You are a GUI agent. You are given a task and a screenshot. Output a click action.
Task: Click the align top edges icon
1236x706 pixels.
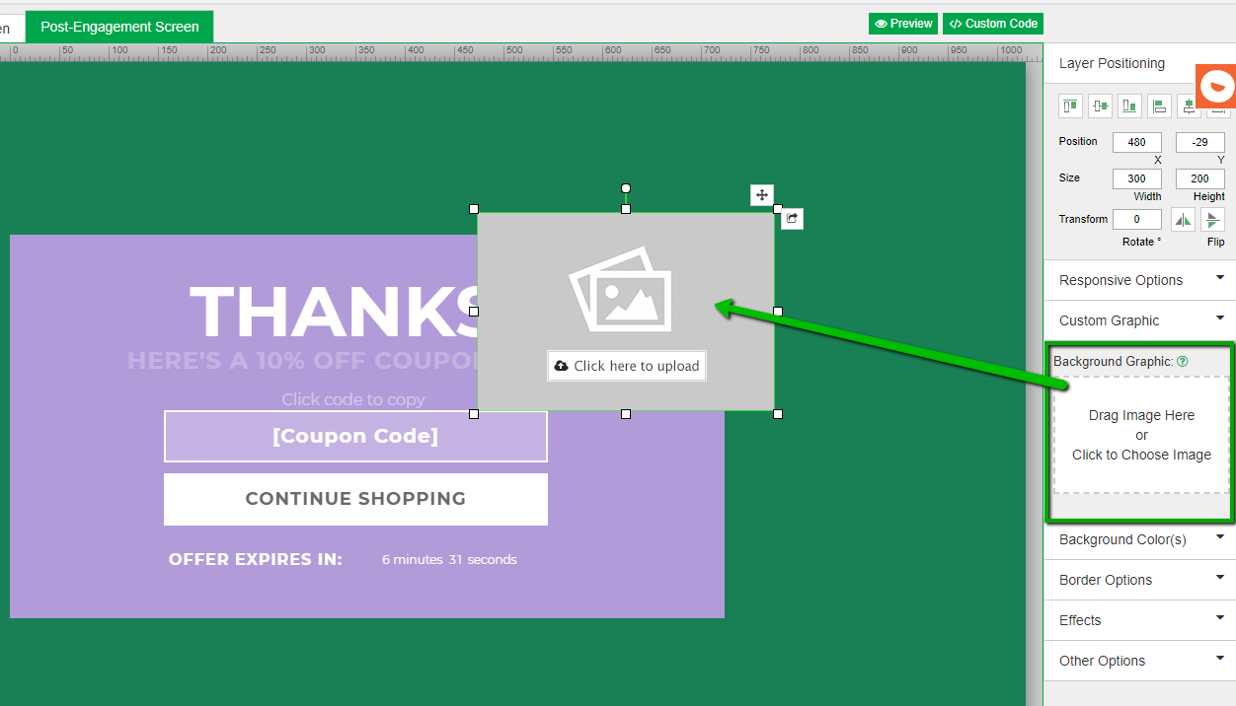click(1070, 106)
